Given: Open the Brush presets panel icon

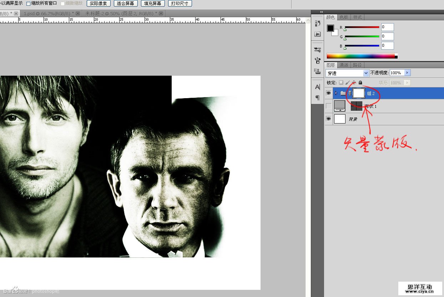Looking at the screenshot, I should point(317,50).
